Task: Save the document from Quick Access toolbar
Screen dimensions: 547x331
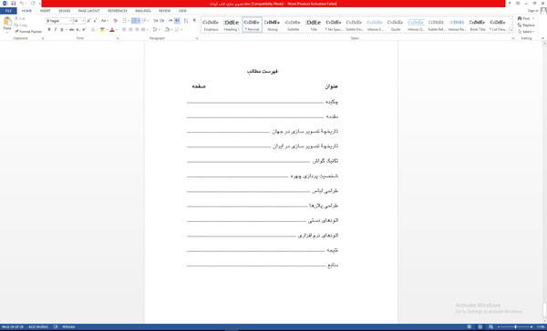Action: 14,3
